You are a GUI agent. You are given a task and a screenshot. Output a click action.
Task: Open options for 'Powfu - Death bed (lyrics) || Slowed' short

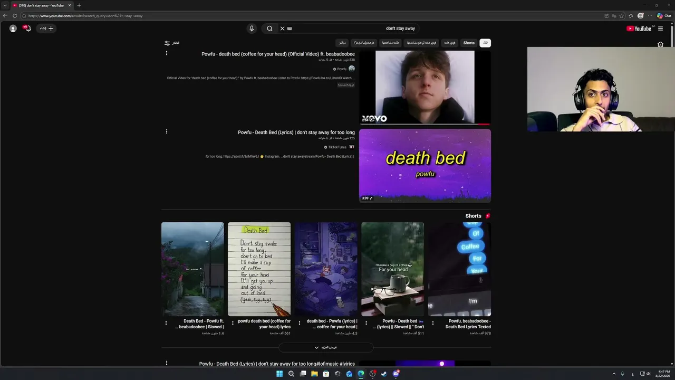[366, 323]
